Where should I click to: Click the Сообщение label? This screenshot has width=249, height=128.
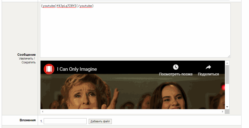pos(26,55)
